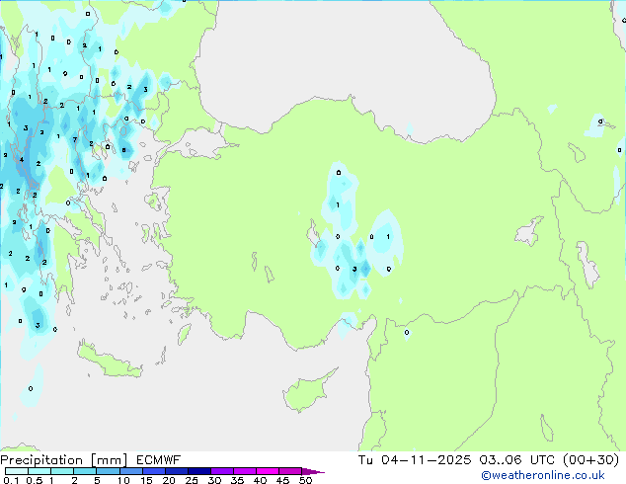
Task: Click the "0.1" value on the legend scale
Action: pos(10,481)
